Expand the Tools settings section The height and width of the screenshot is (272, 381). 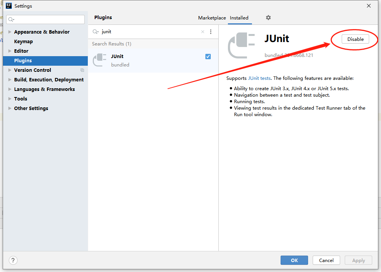[10, 99]
